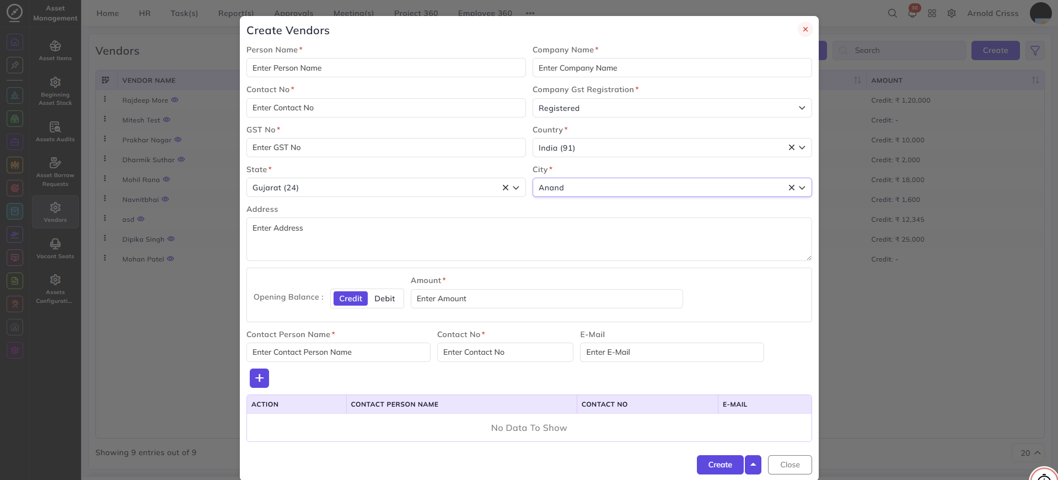This screenshot has width=1058, height=480.
Task: View details eye icon for Prakhar Nagar
Action: pos(178,140)
